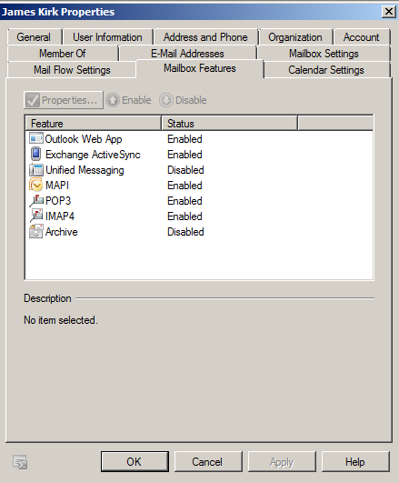Select the POP3 feature label
The height and width of the screenshot is (483, 399).
coord(58,200)
